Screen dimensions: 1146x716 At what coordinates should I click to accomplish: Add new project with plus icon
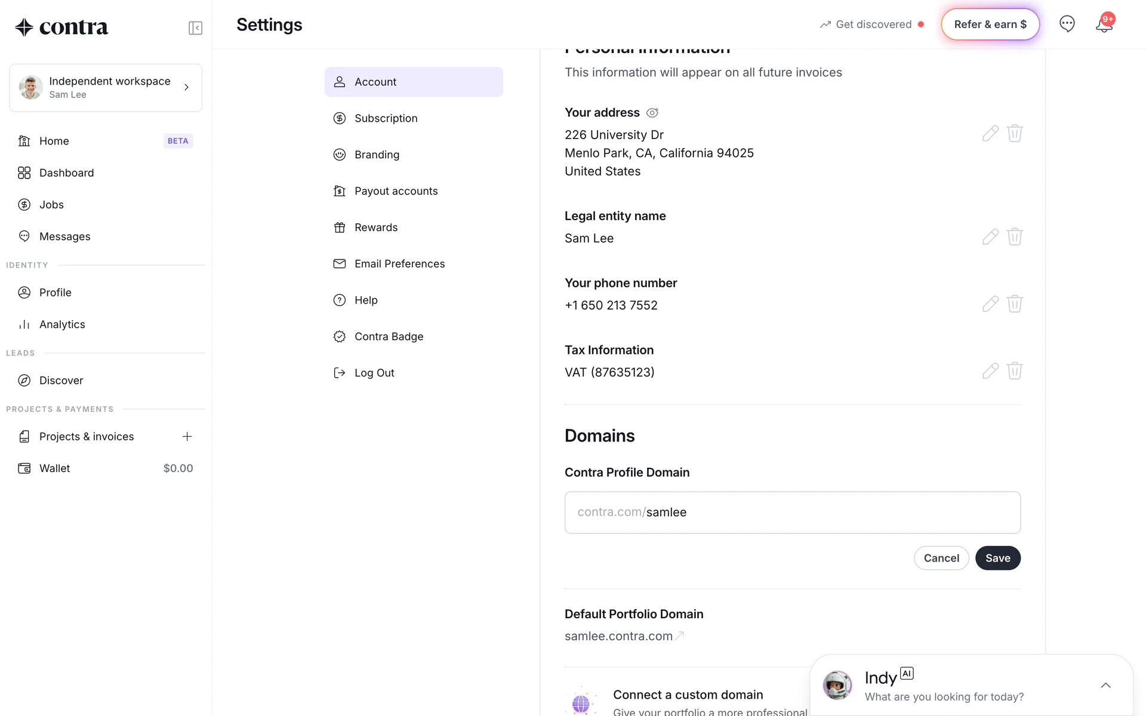click(x=187, y=437)
